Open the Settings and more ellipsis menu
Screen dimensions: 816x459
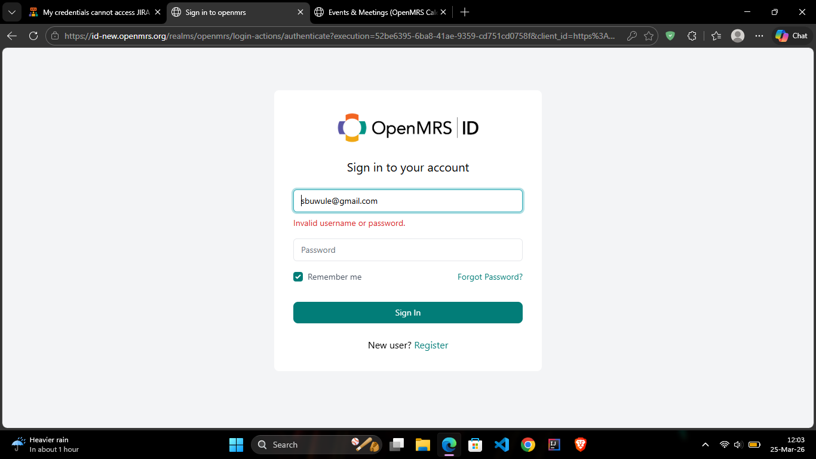coord(759,36)
